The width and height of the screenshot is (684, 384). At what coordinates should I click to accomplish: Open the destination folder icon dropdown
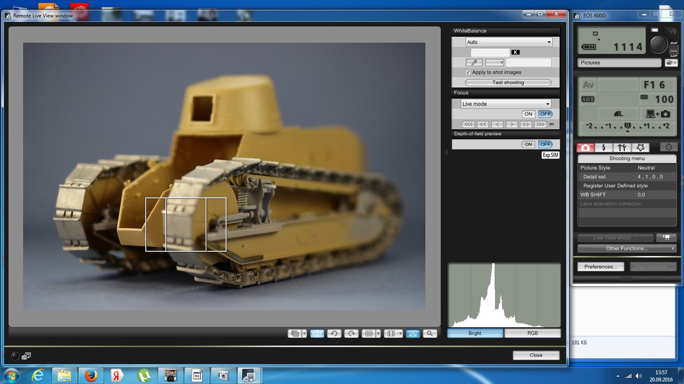tap(671, 63)
